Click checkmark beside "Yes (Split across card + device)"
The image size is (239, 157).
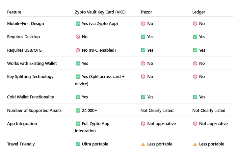tap(78, 76)
